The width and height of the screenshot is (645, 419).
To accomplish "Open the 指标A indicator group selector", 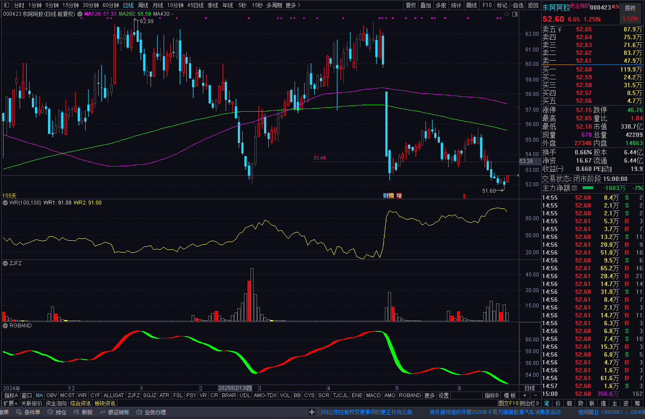I will click(x=11, y=395).
